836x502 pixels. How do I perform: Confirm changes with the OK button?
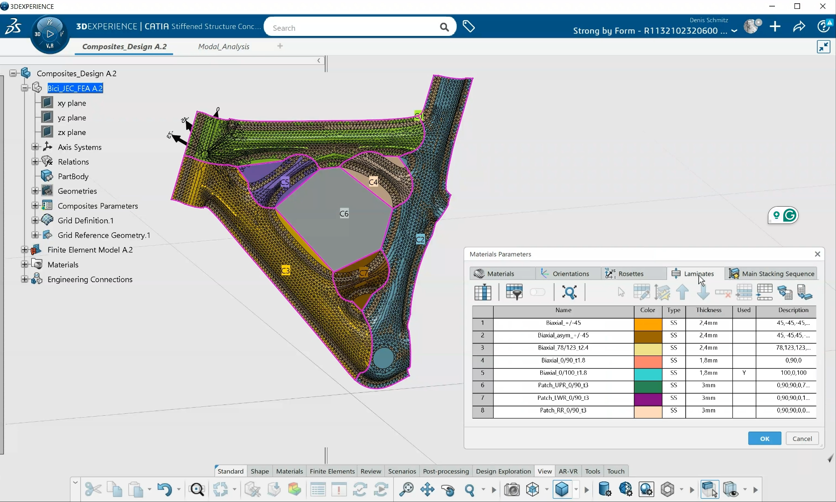(764, 439)
